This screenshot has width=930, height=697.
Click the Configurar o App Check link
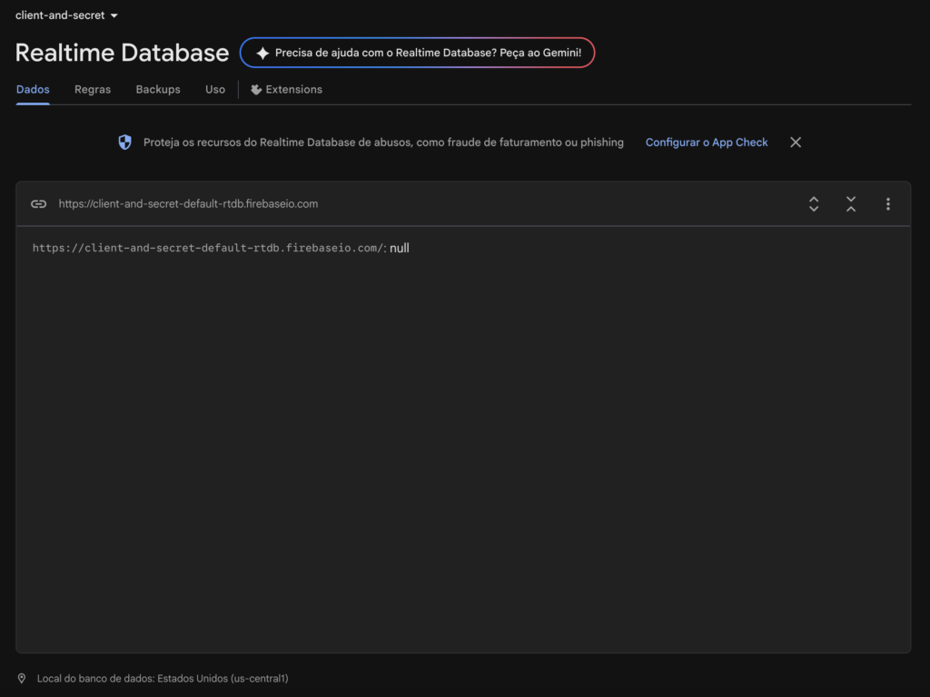click(x=707, y=142)
